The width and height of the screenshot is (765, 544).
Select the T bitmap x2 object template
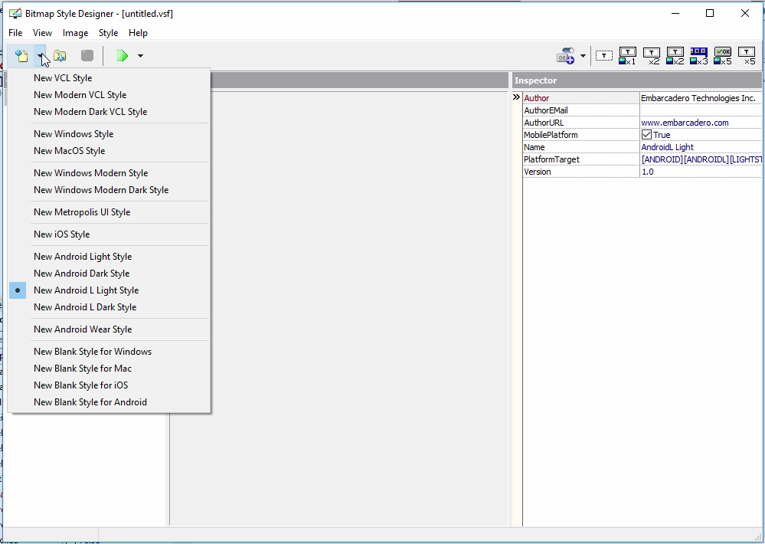point(675,56)
